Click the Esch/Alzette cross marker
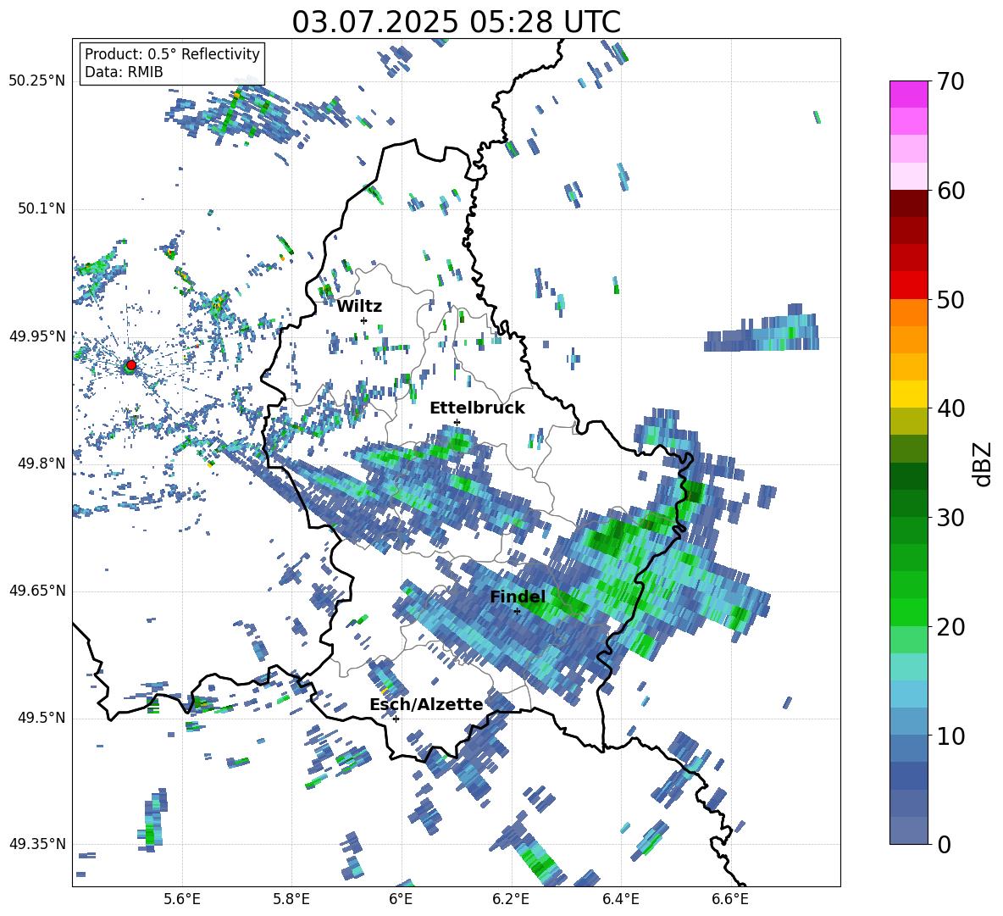This screenshot has height=916, width=1003. (x=396, y=719)
